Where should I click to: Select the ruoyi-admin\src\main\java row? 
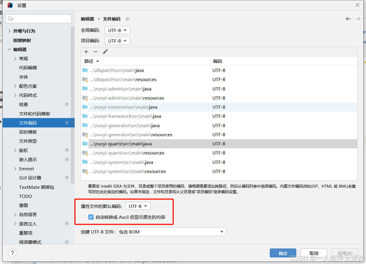point(219,89)
